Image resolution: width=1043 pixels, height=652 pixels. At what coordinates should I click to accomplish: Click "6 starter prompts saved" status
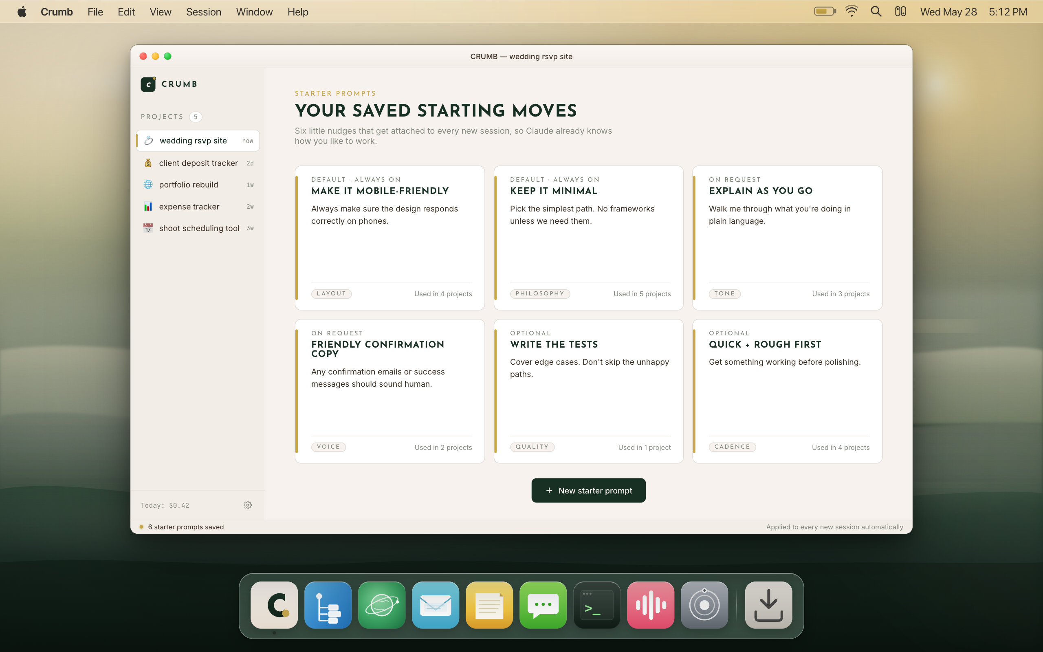pos(186,527)
